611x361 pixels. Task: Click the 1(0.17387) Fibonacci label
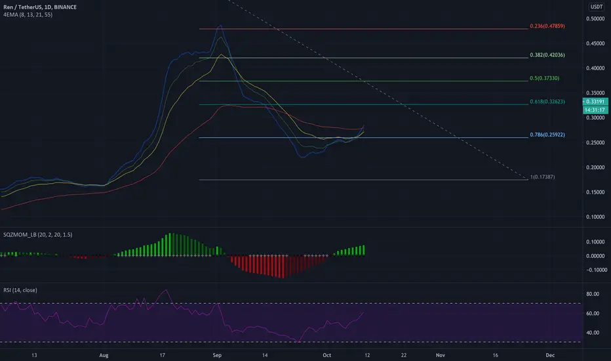click(x=542, y=177)
